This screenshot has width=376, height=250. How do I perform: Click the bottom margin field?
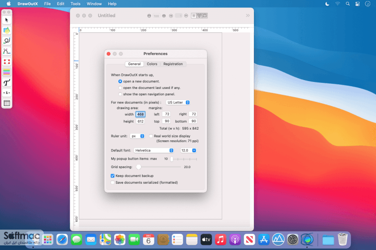(193, 121)
